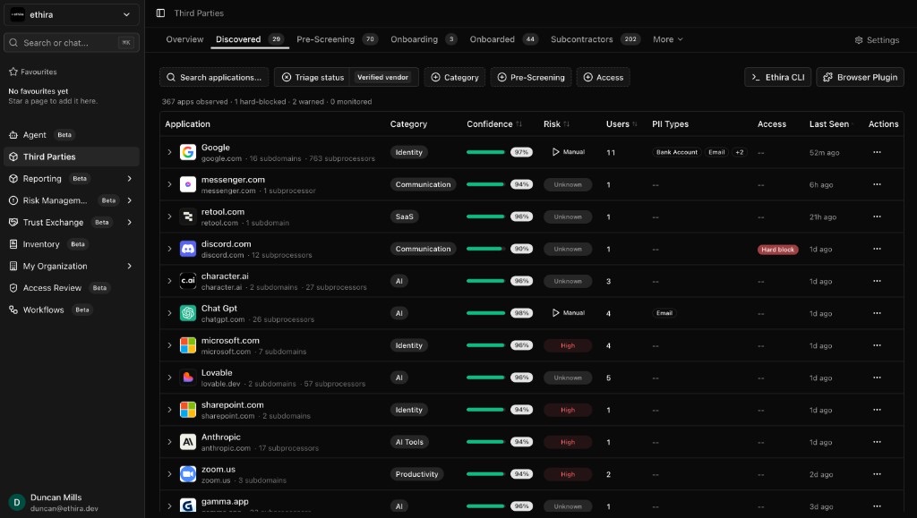
Task: Expand the messenger.com row
Action: click(169, 184)
